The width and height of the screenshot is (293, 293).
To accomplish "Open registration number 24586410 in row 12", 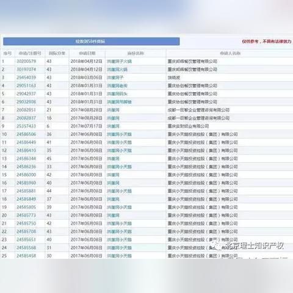I will pos(26,151).
